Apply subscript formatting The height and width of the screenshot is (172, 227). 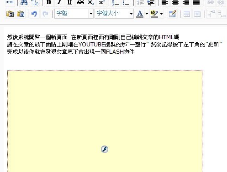91,2
